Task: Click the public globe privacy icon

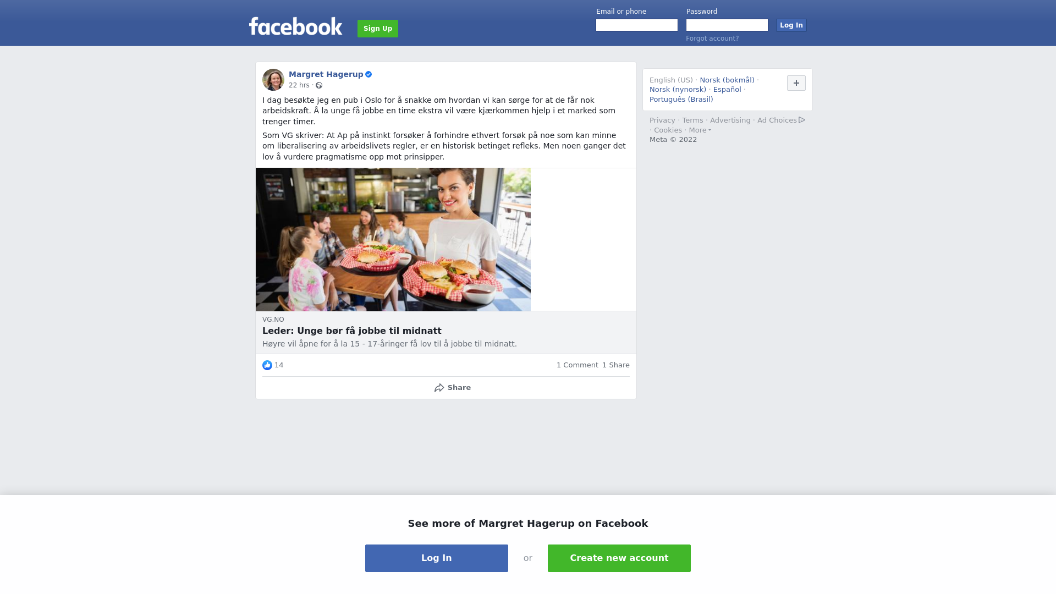Action: pyautogui.click(x=319, y=85)
